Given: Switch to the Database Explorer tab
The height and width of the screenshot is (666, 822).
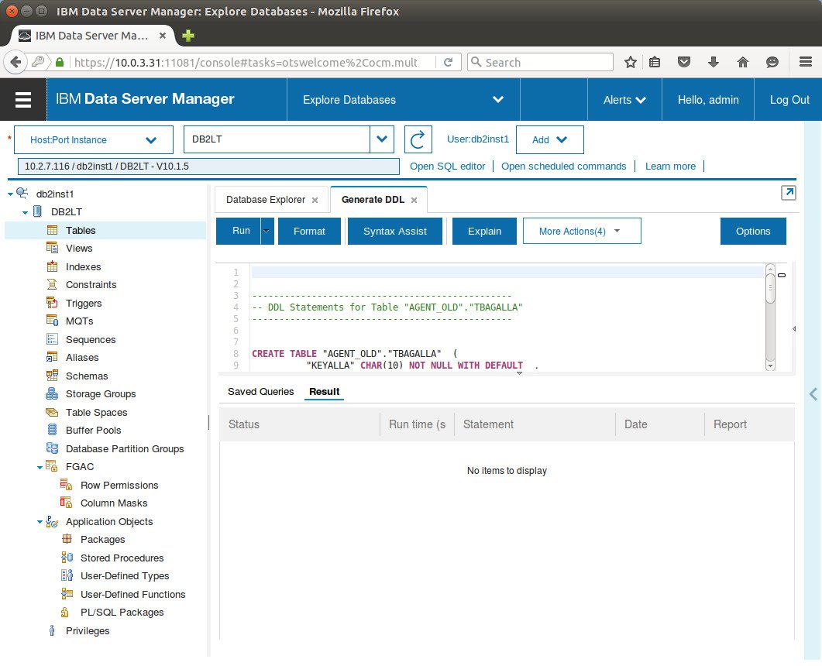Looking at the screenshot, I should tap(266, 200).
